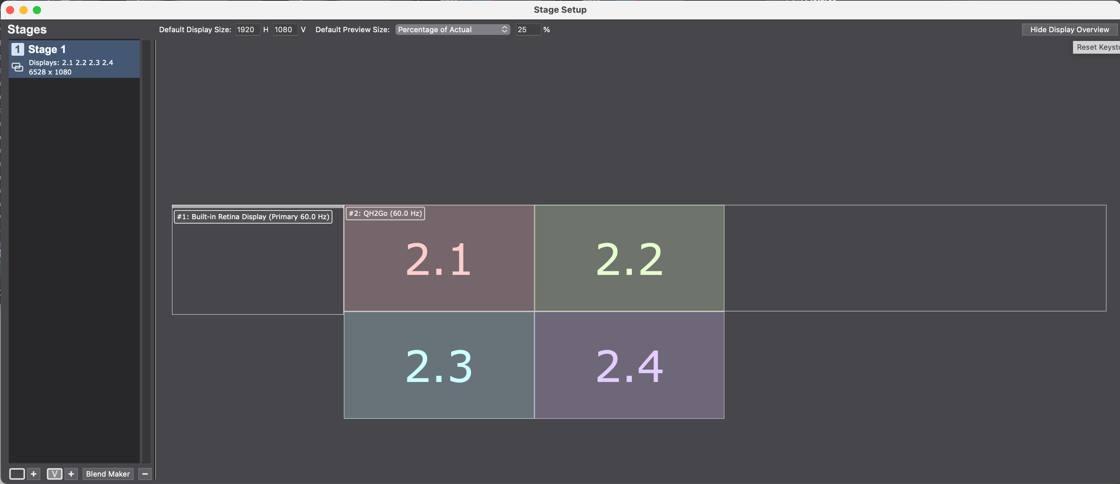The image size is (1120, 484).
Task: Click the Built-in Retina Display label
Action: pyautogui.click(x=253, y=216)
